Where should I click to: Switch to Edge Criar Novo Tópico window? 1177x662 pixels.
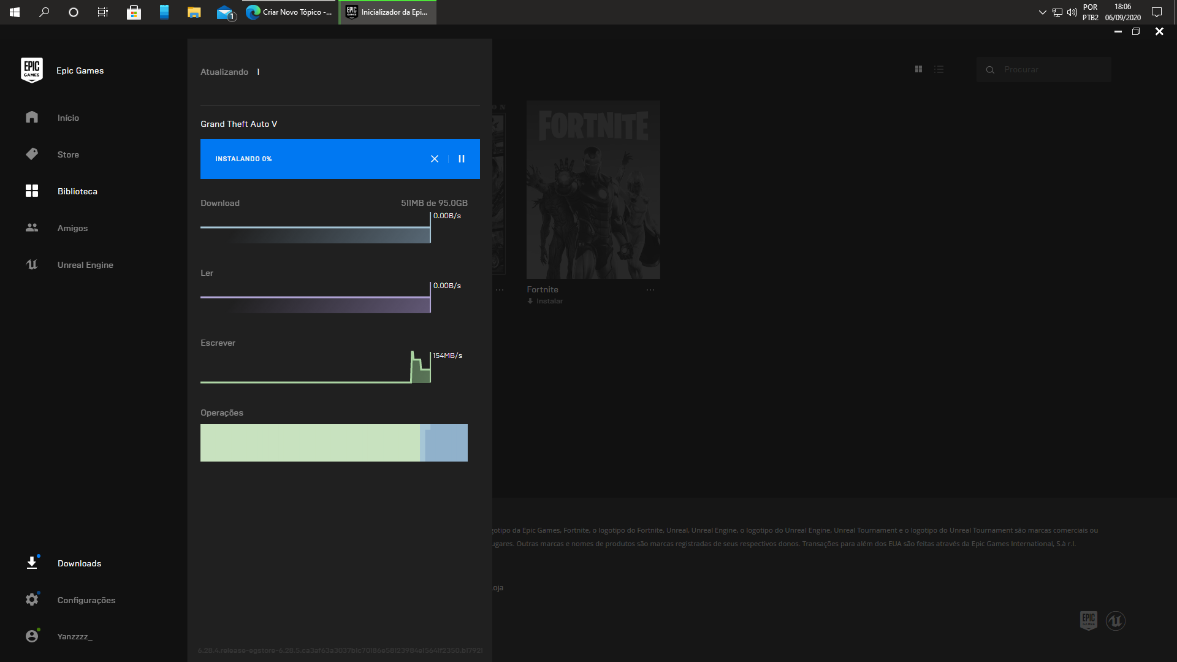289,12
